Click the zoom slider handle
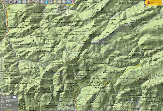The width and height of the screenshot is (163, 111). 2,73
